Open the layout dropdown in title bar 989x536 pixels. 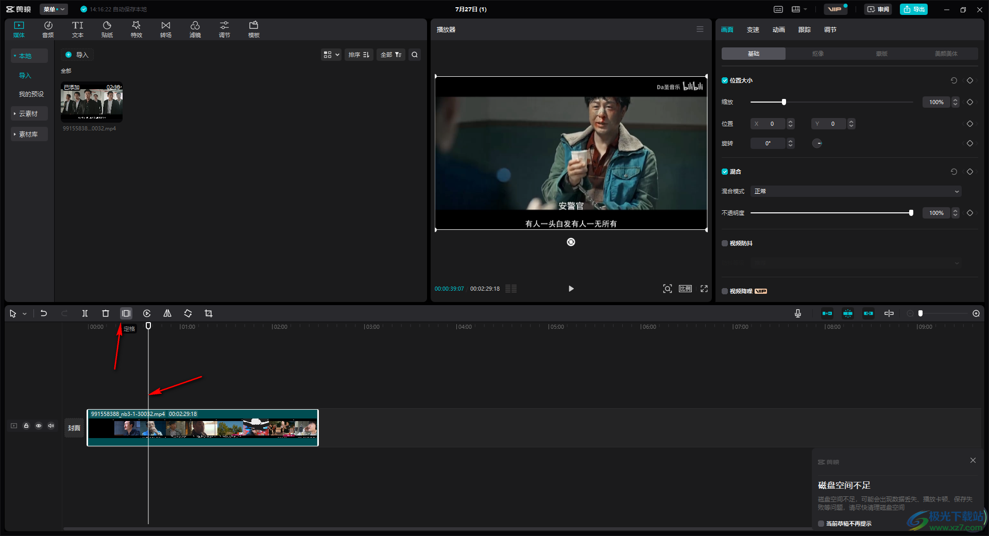(799, 9)
